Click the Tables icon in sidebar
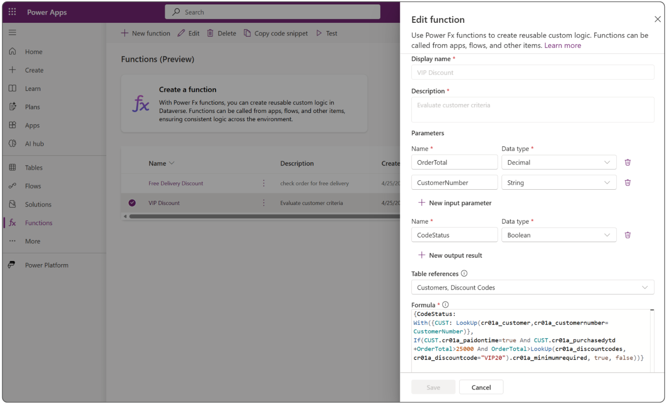This screenshot has width=667, height=404. [x=13, y=167]
